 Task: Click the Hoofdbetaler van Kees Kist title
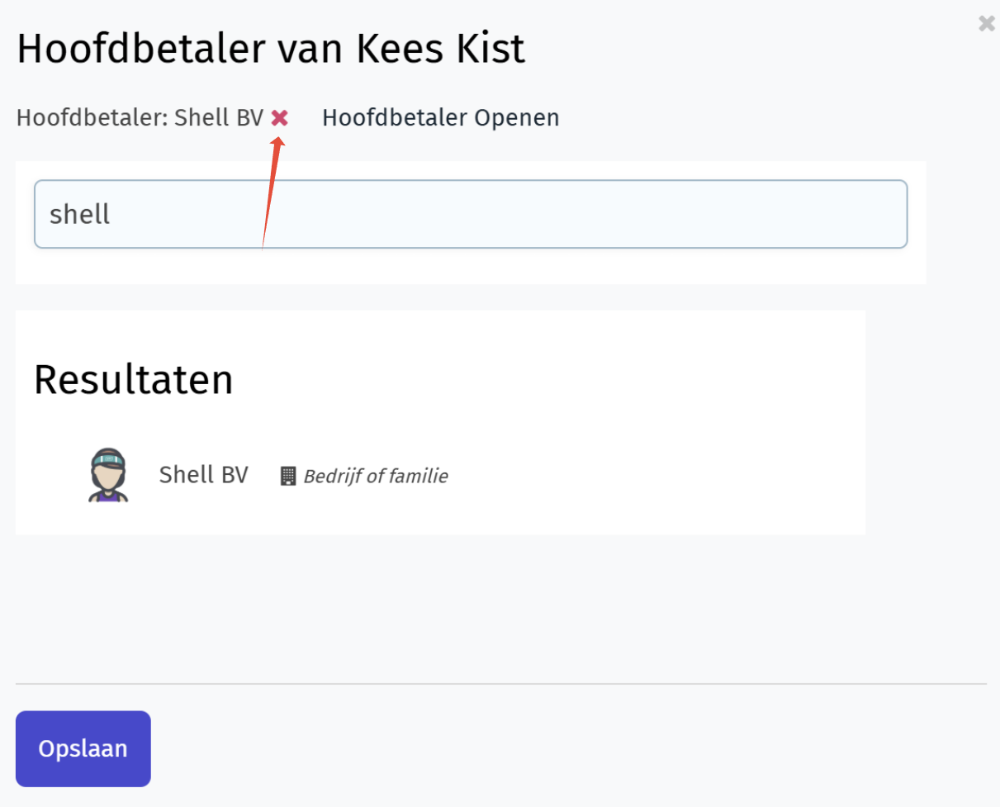[x=271, y=50]
